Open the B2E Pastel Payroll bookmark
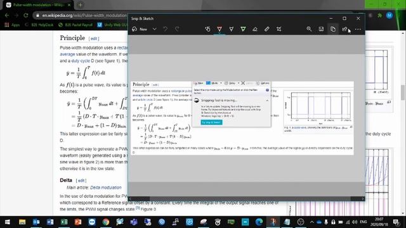 tap(75, 25)
